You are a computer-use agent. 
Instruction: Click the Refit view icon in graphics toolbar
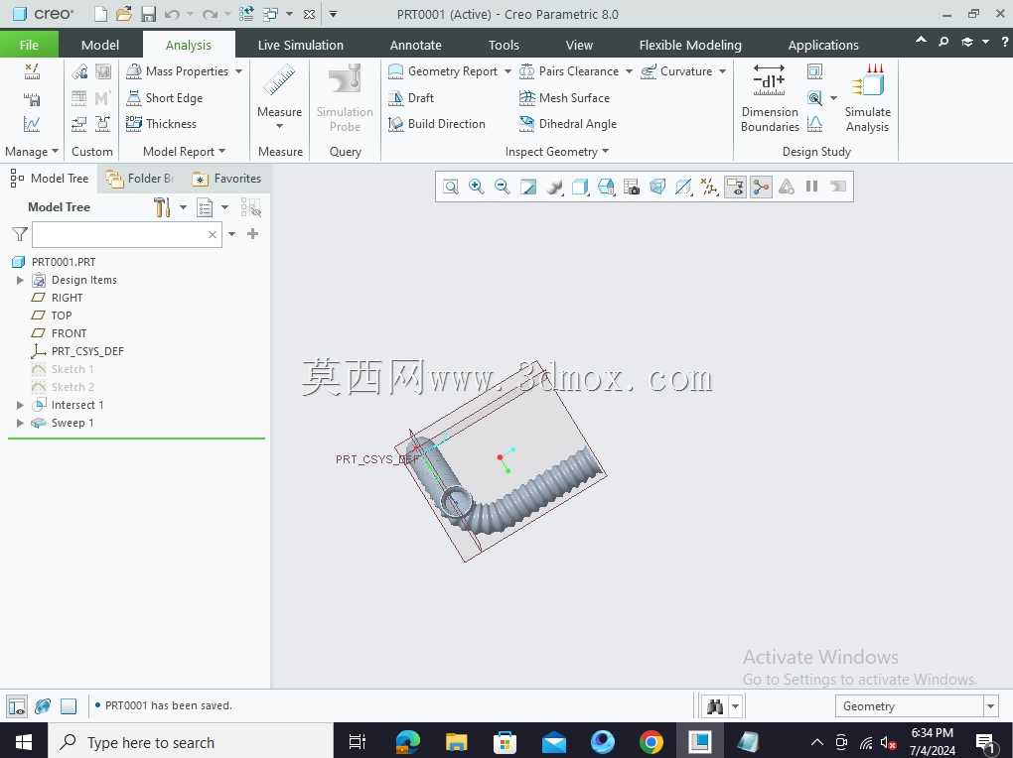(451, 187)
